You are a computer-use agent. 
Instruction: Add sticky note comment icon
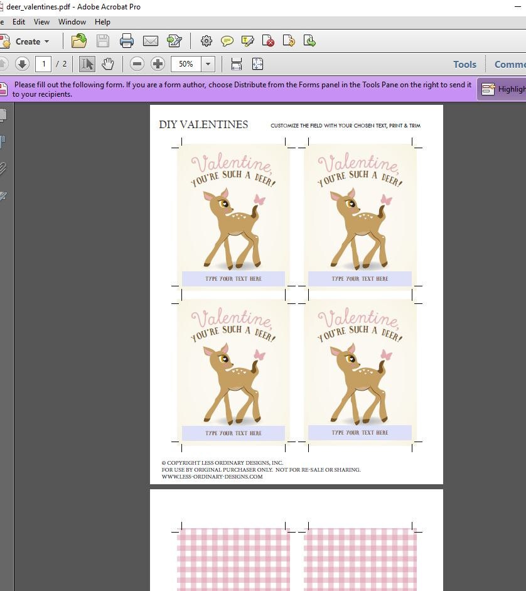click(x=227, y=41)
